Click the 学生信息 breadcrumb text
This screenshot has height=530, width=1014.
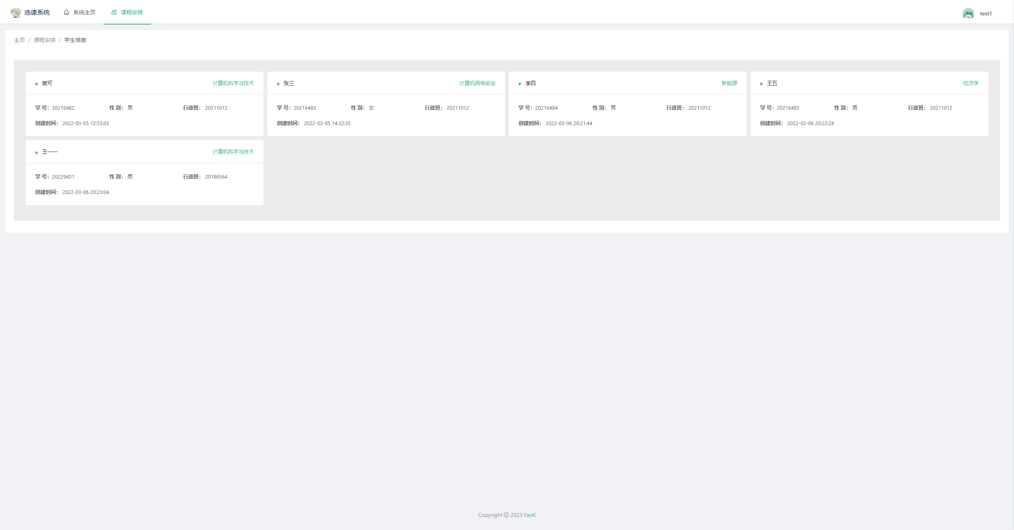(75, 40)
